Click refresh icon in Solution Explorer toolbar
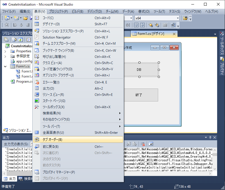225x190 pixels. point(21,40)
